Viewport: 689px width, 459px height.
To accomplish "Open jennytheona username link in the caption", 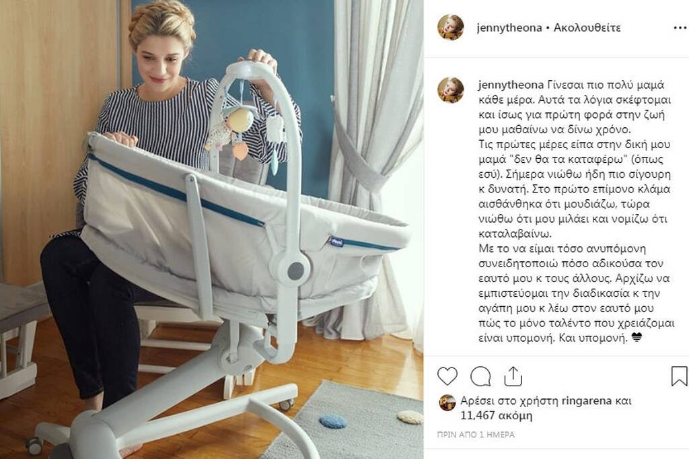I will [x=511, y=85].
